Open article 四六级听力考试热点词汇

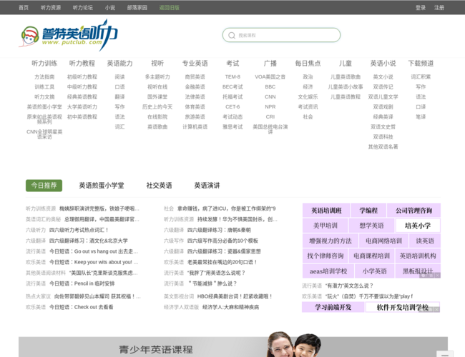tap(79, 230)
